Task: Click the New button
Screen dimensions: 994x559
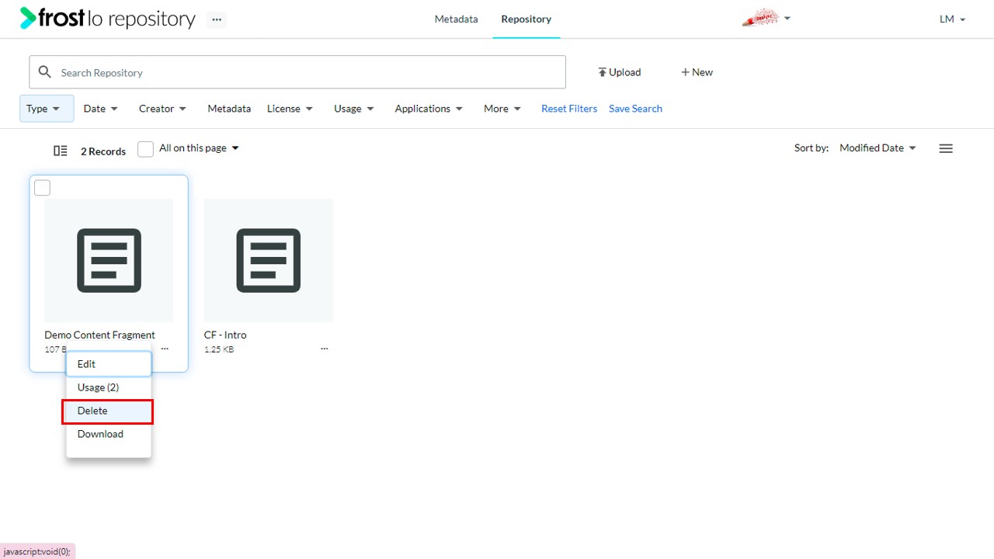Action: coord(697,72)
